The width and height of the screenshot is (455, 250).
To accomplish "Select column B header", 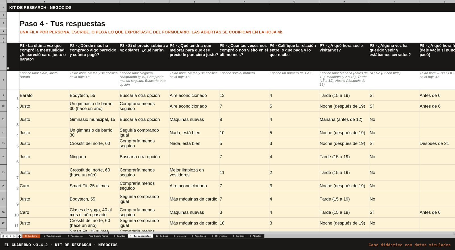I will click(44, 2).
